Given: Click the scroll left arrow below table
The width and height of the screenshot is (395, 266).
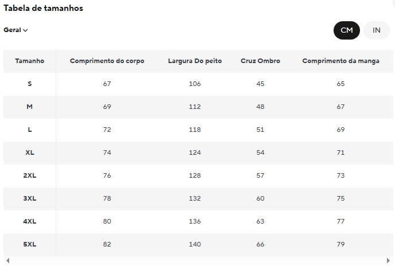Looking at the screenshot, I should pyautogui.click(x=7, y=261).
